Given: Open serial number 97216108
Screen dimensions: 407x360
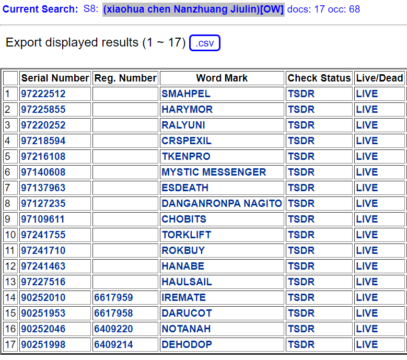Looking at the screenshot, I should (x=43, y=156).
